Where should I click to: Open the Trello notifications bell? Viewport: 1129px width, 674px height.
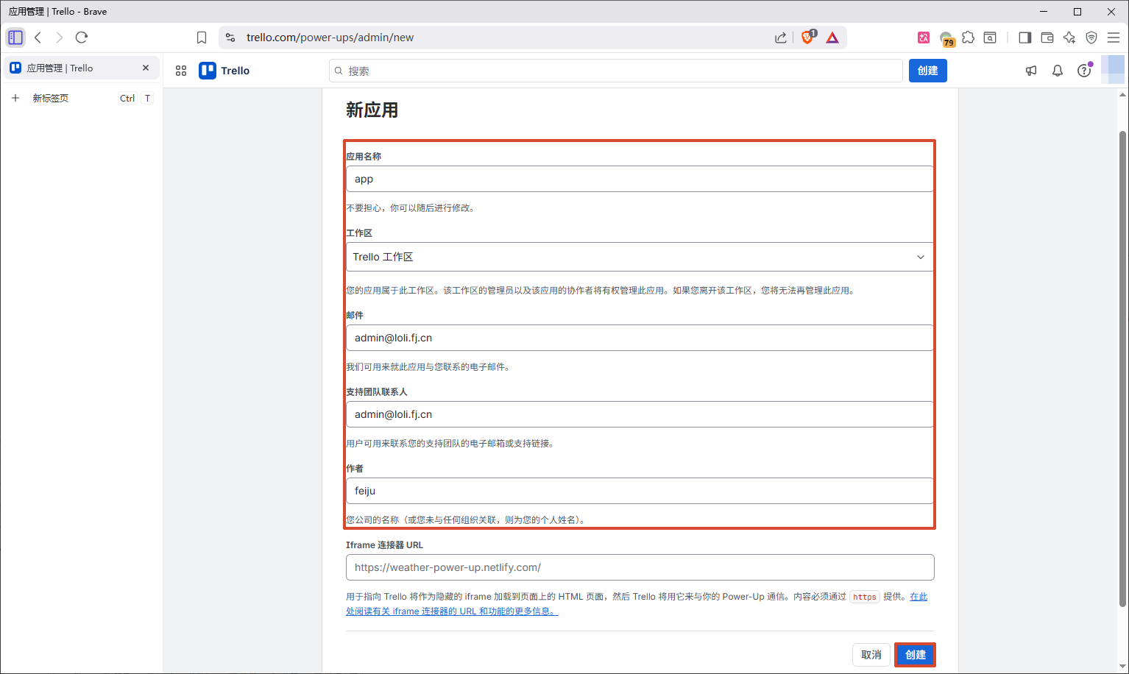click(x=1058, y=71)
